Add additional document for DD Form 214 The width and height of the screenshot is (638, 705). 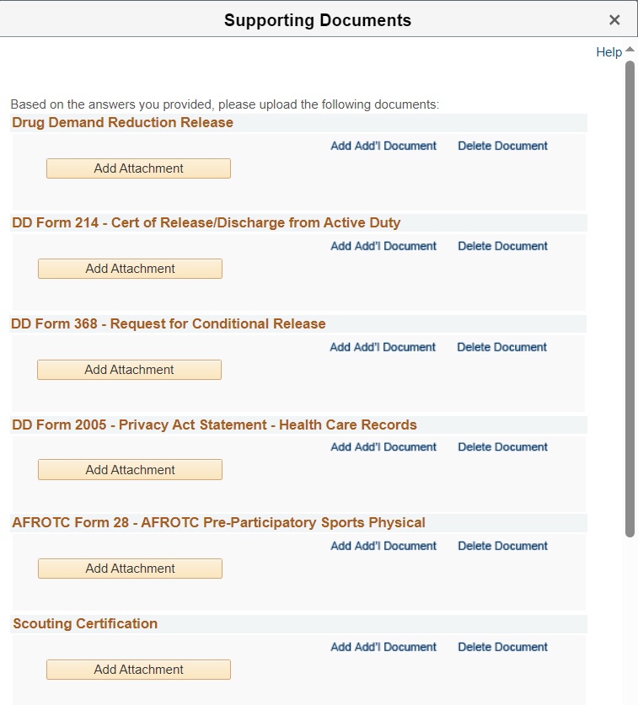click(x=383, y=246)
